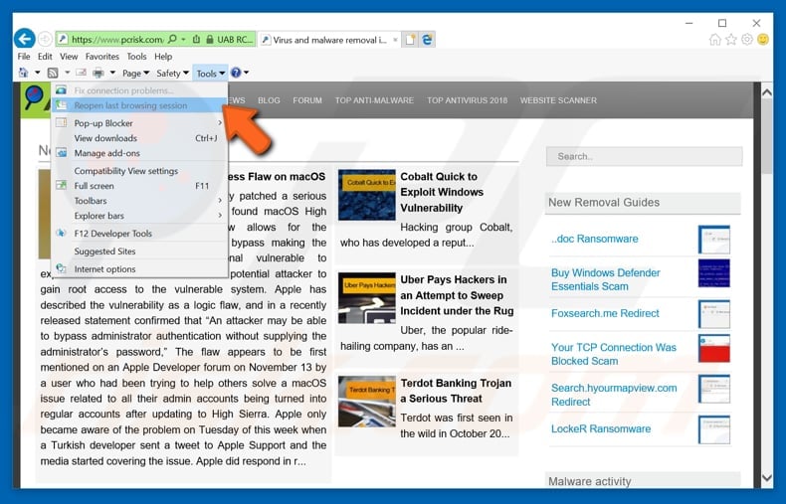Click the Manage add-ons icon

pyautogui.click(x=61, y=153)
